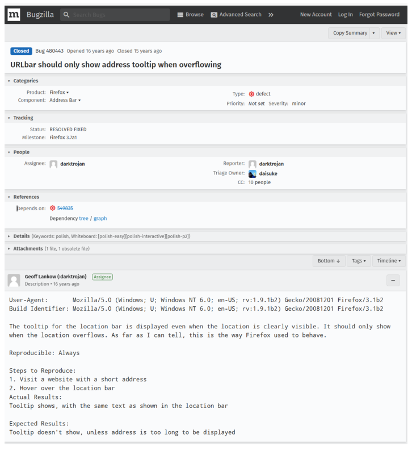Screen dimensions: 412x463
Task: Click the Search Bugs input field
Action: pyautogui.click(x=113, y=14)
